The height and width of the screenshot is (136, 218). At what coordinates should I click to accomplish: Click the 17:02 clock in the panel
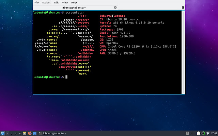tap(214, 133)
